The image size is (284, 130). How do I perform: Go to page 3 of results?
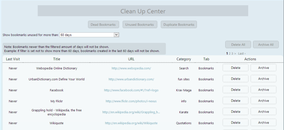232,54
